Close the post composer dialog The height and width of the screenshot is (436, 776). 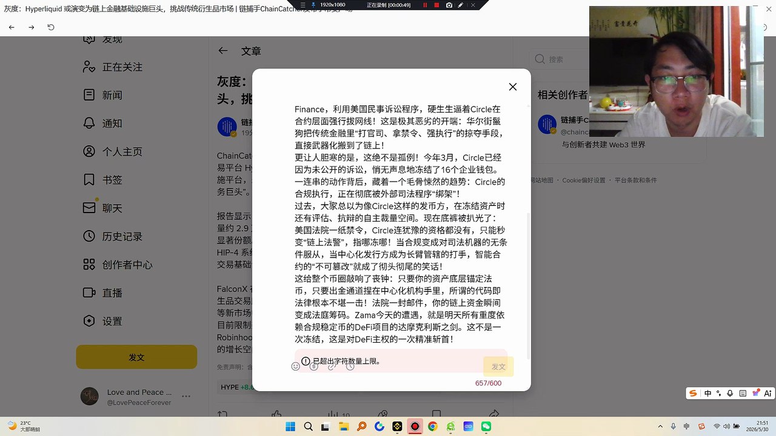tap(513, 87)
